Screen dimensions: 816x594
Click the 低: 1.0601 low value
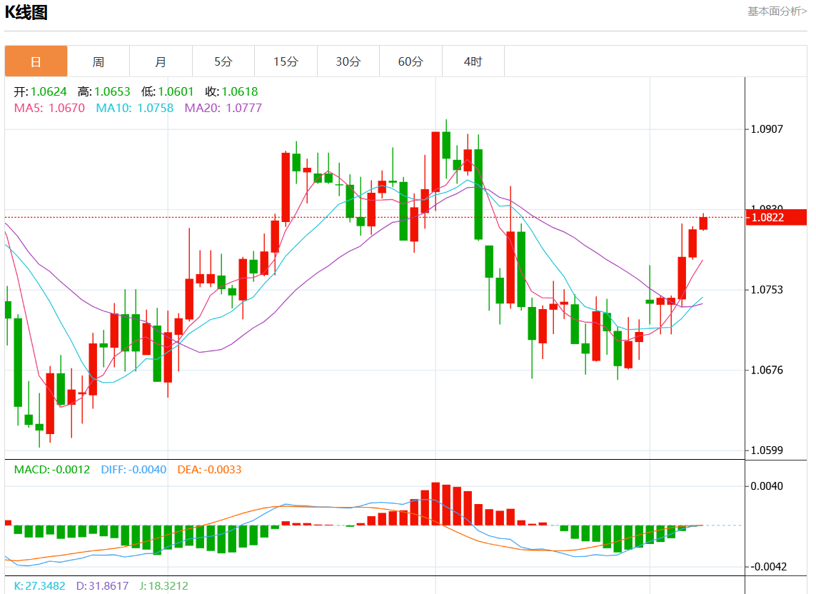[x=168, y=91]
